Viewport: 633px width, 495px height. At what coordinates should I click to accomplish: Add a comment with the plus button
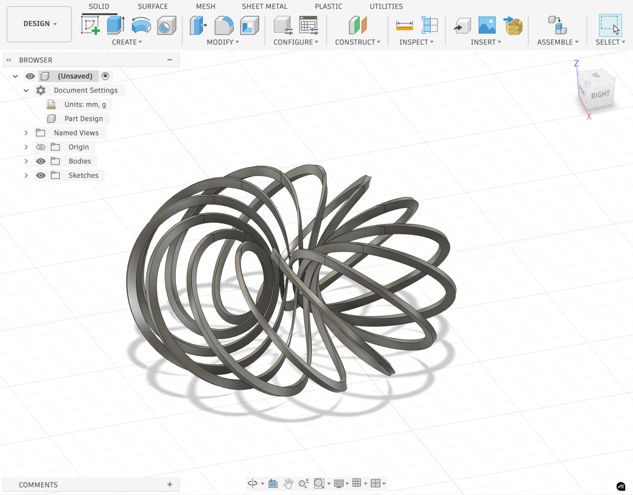coord(170,484)
